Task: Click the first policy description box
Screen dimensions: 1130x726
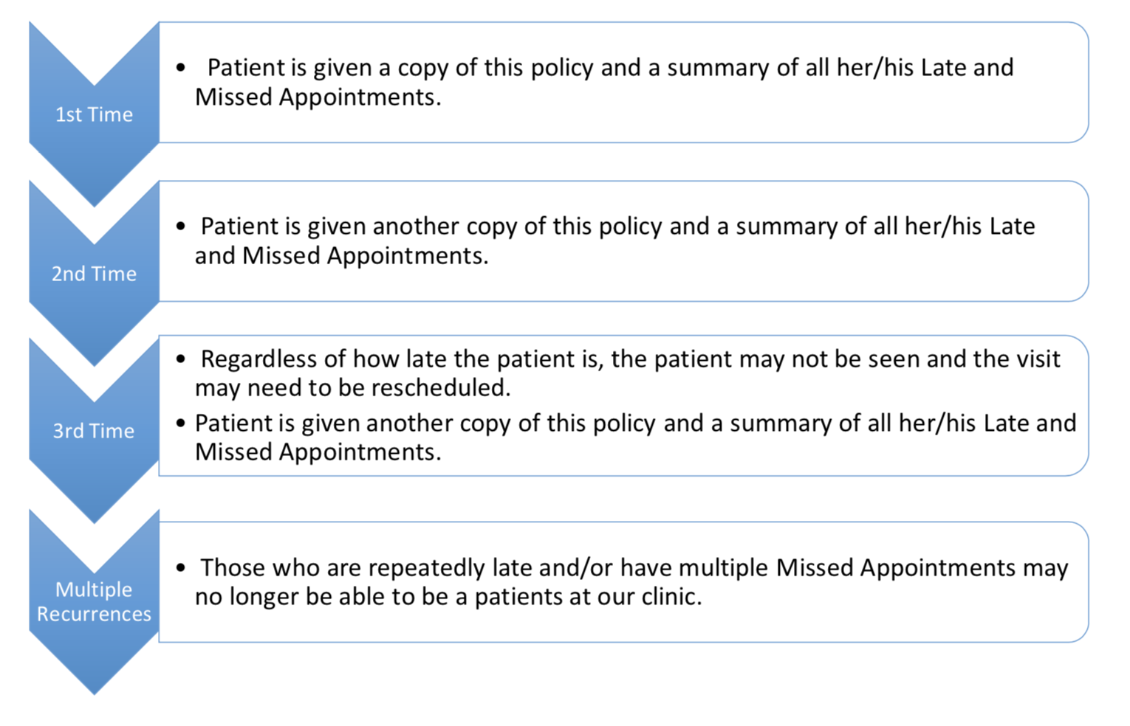Action: click(623, 82)
